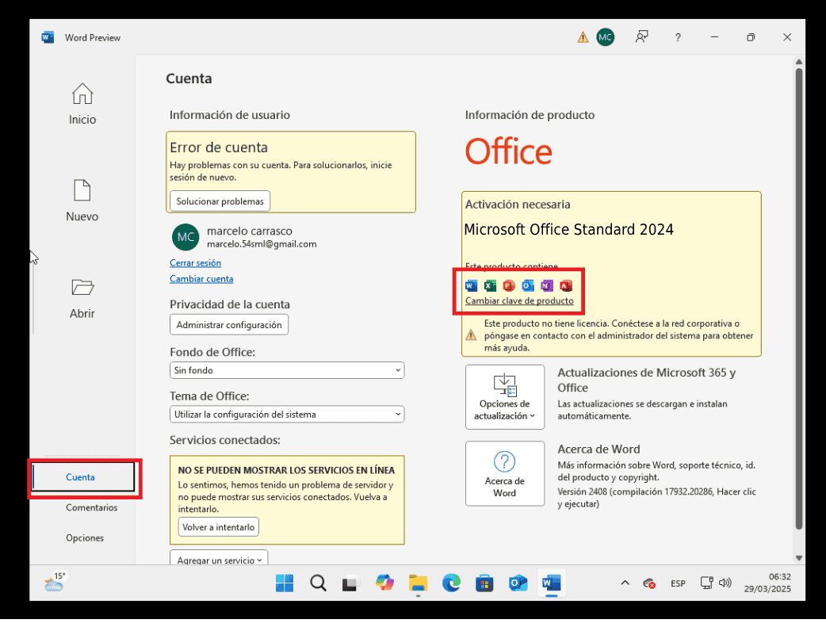The image size is (826, 627).
Task: Click Cambiar clave de producto link
Action: pyautogui.click(x=519, y=301)
